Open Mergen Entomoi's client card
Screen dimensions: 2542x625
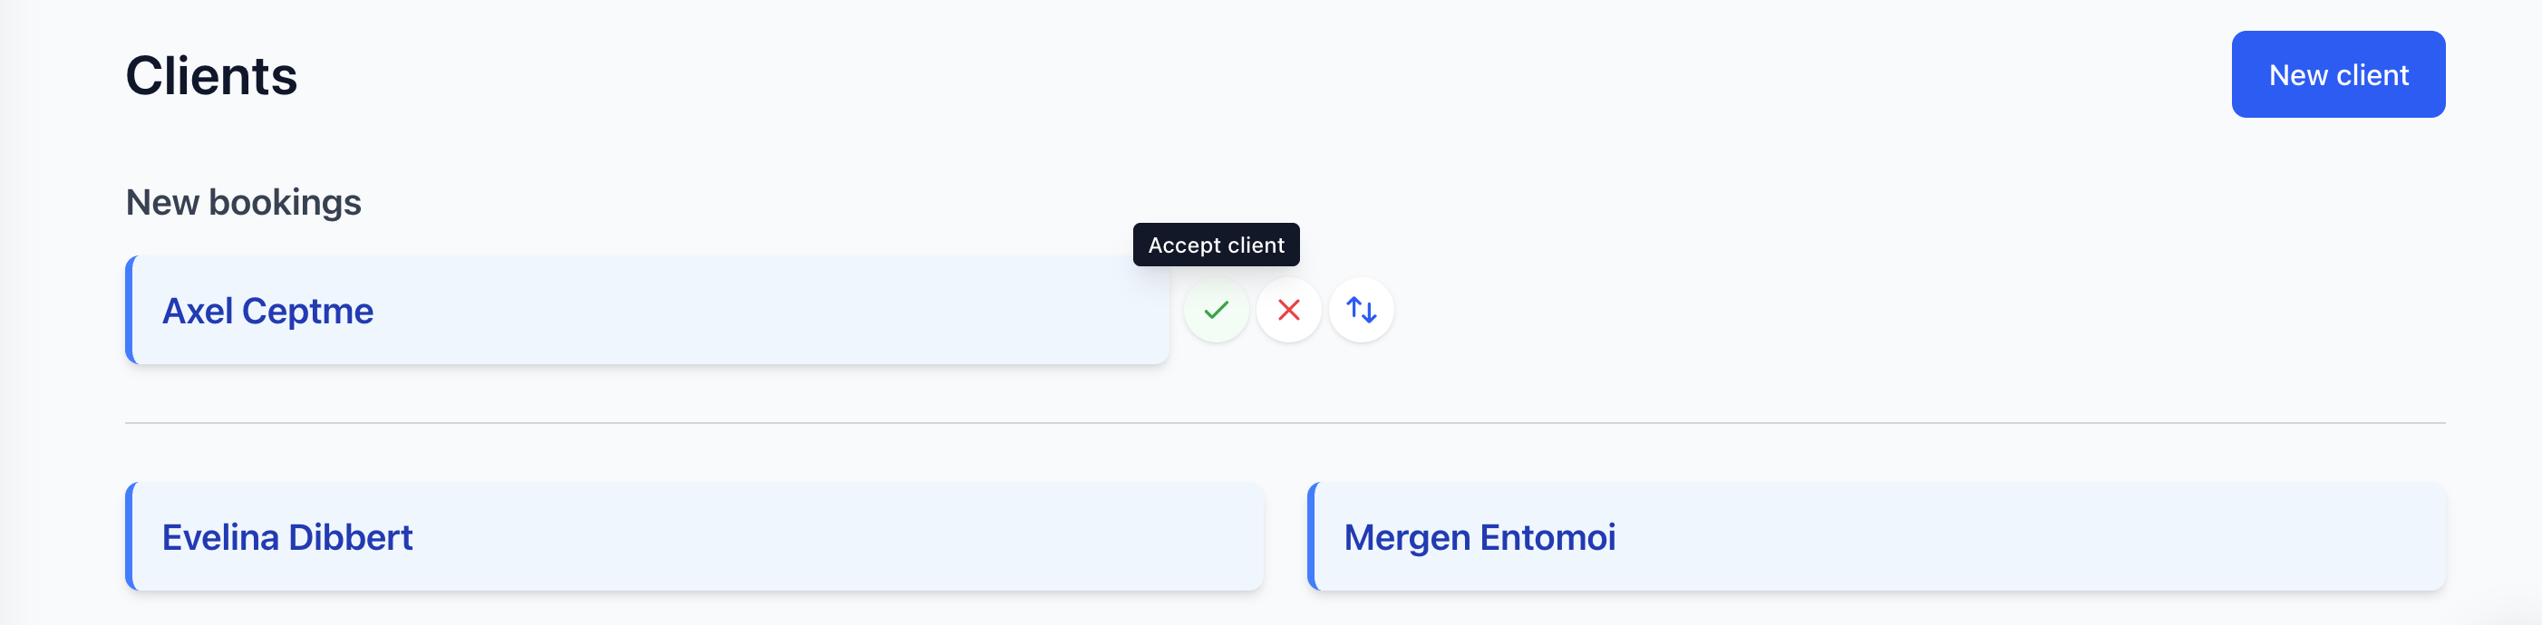tap(1480, 537)
